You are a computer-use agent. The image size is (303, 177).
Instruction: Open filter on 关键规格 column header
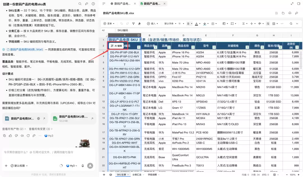(x=247, y=47)
